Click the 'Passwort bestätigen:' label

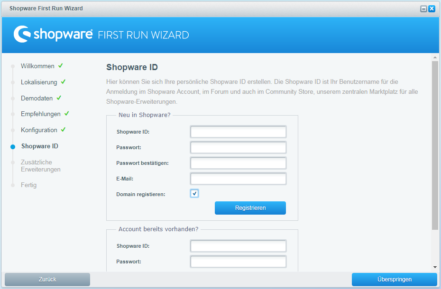click(142, 163)
